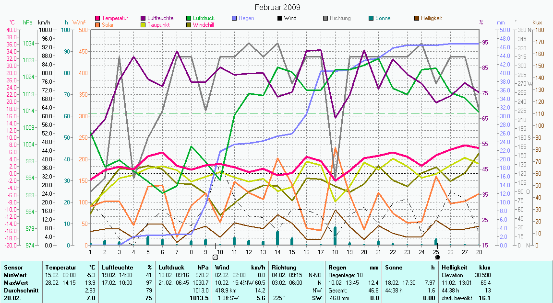Click the blue Regen legend swatch

pos(234,18)
